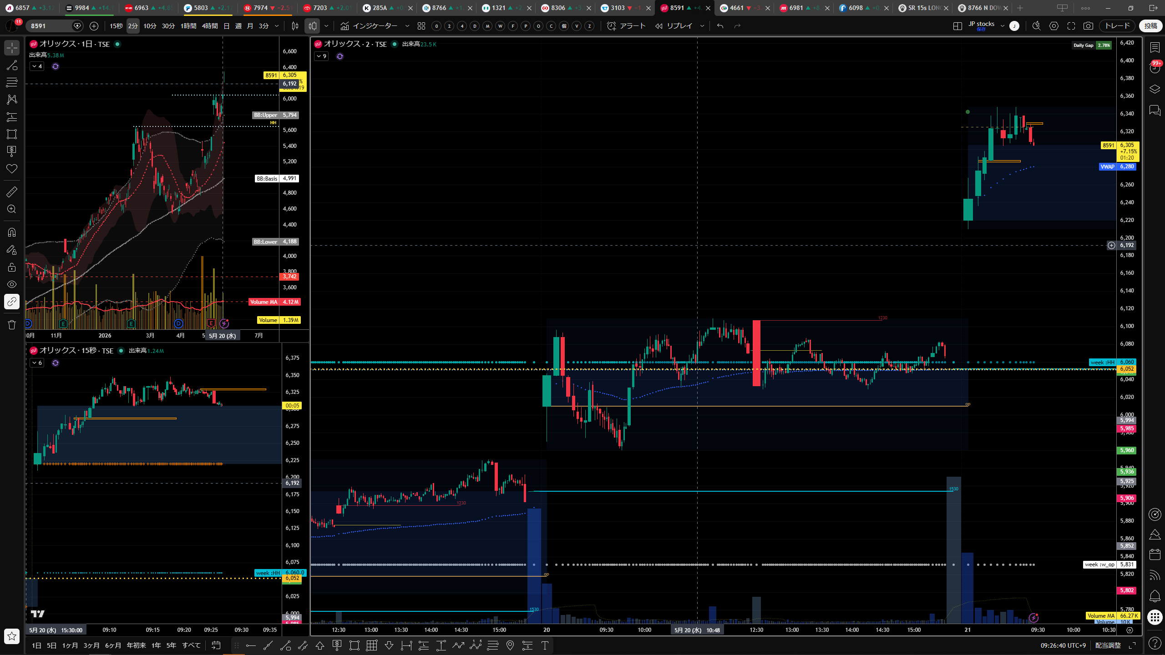The width and height of the screenshot is (1165, 655).
Task: Start bar replay with リプレイ
Action: pos(674,26)
